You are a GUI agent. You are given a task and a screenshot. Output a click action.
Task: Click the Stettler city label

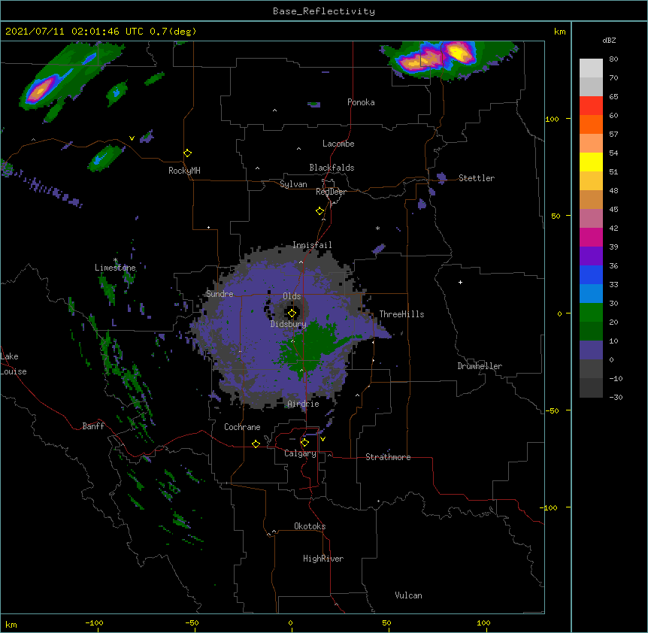pyautogui.click(x=477, y=178)
